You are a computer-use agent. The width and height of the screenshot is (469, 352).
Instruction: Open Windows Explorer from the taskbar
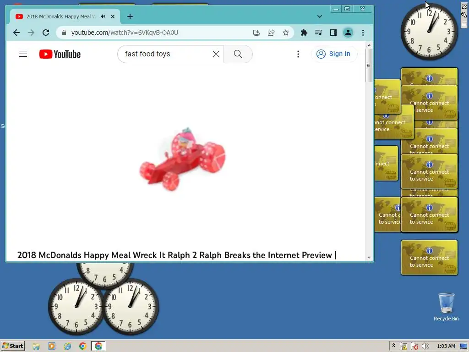point(36,346)
